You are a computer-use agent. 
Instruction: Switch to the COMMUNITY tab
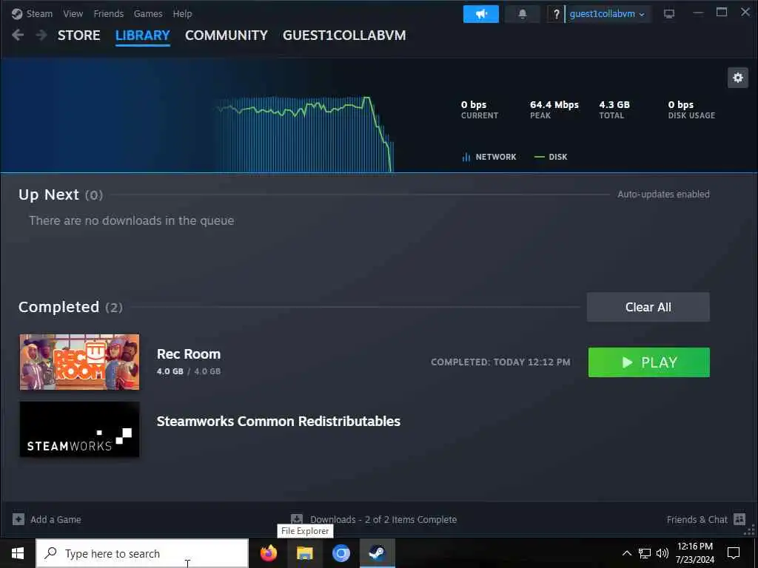[x=227, y=35]
